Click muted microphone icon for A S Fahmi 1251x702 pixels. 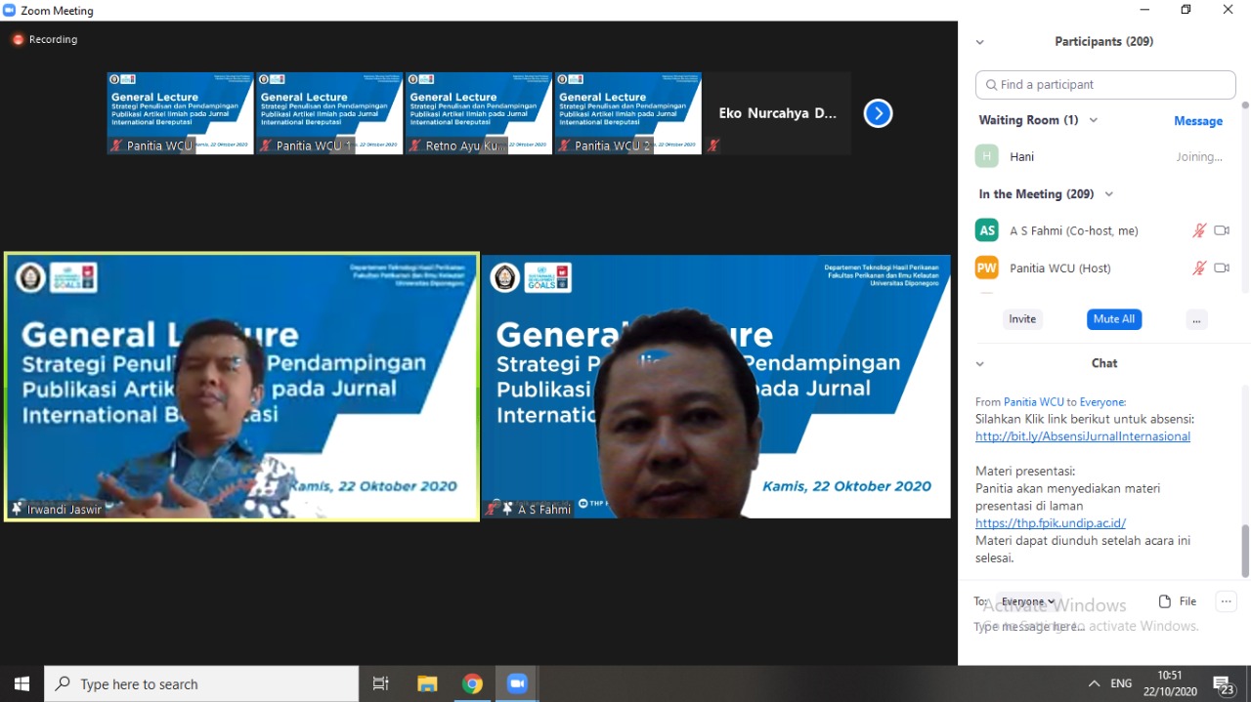1199,231
